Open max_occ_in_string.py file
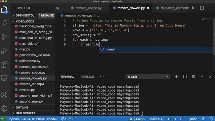 (33, 38)
